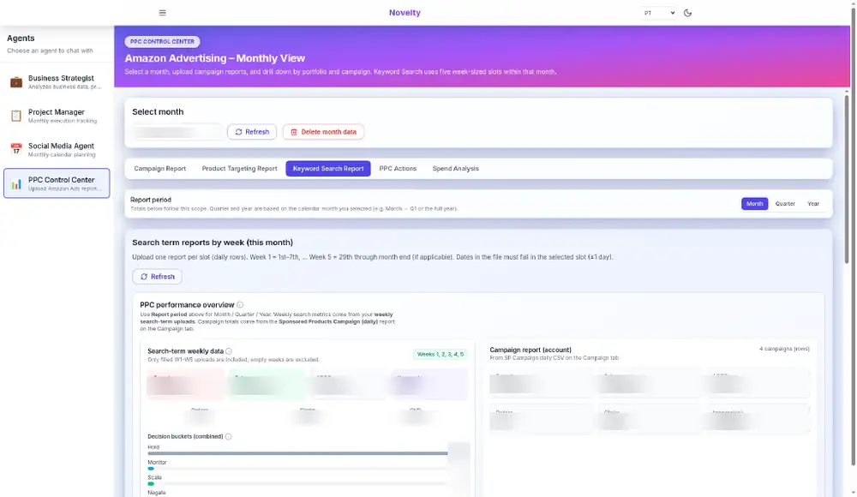Screen dimensions: 857x497
Task: Click the Delete month data button
Action: [x=324, y=132]
